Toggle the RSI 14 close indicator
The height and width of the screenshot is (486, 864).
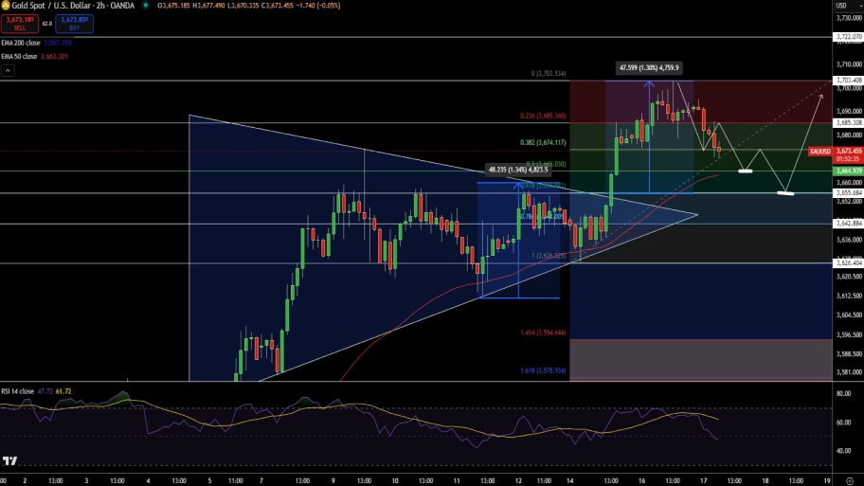[x=21, y=389]
